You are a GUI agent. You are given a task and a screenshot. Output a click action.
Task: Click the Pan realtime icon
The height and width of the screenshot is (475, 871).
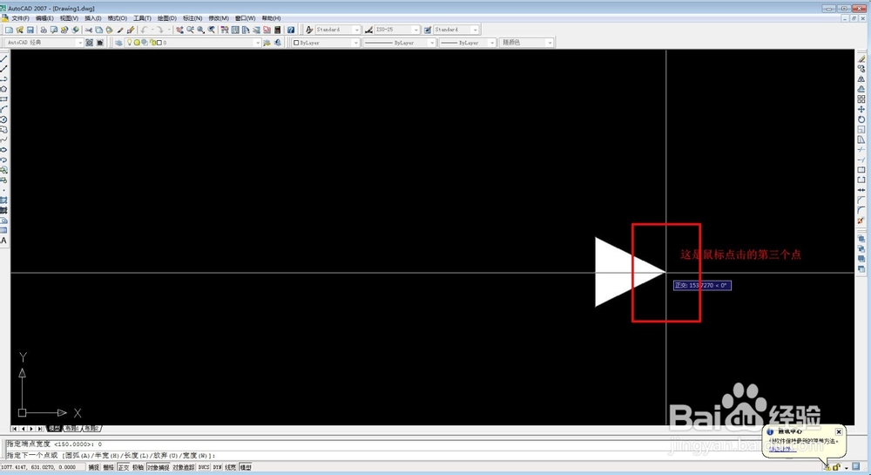(x=180, y=30)
